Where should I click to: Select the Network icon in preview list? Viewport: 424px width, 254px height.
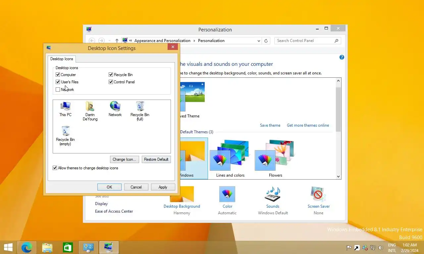coord(115,109)
